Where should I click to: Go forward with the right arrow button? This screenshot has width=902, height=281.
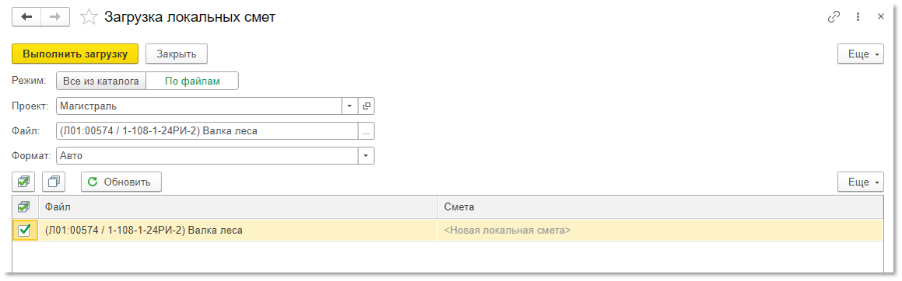(55, 17)
